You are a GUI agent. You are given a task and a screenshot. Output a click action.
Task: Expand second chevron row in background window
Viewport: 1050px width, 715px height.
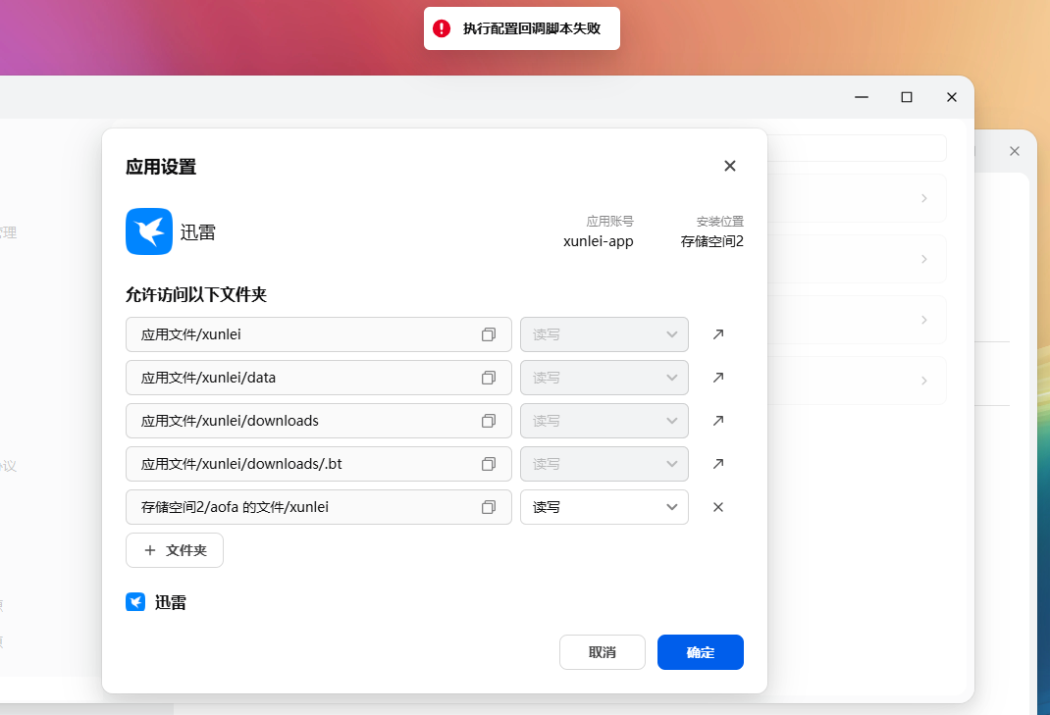[924, 259]
